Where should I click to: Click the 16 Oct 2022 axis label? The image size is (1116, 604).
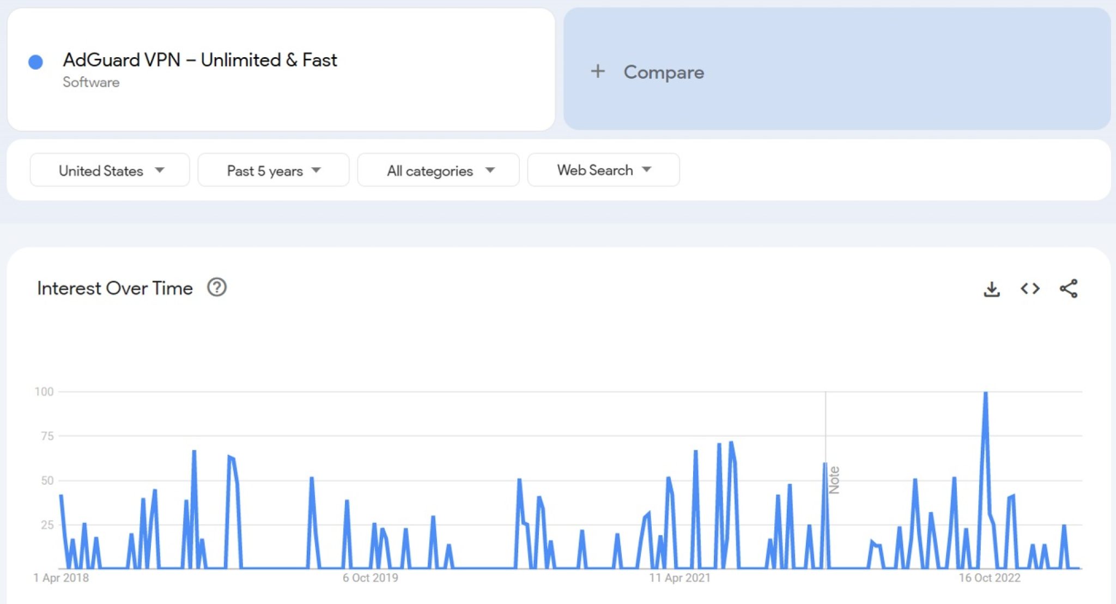click(x=990, y=578)
